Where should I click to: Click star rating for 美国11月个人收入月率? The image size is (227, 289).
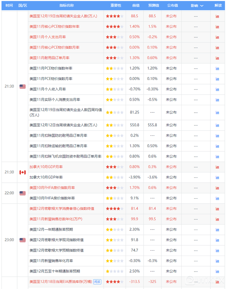[114, 89]
